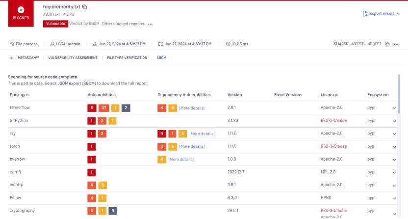Open the Export result dropdown arrow
Image resolution: width=408 pixels, height=219 pixels.
coord(398,14)
